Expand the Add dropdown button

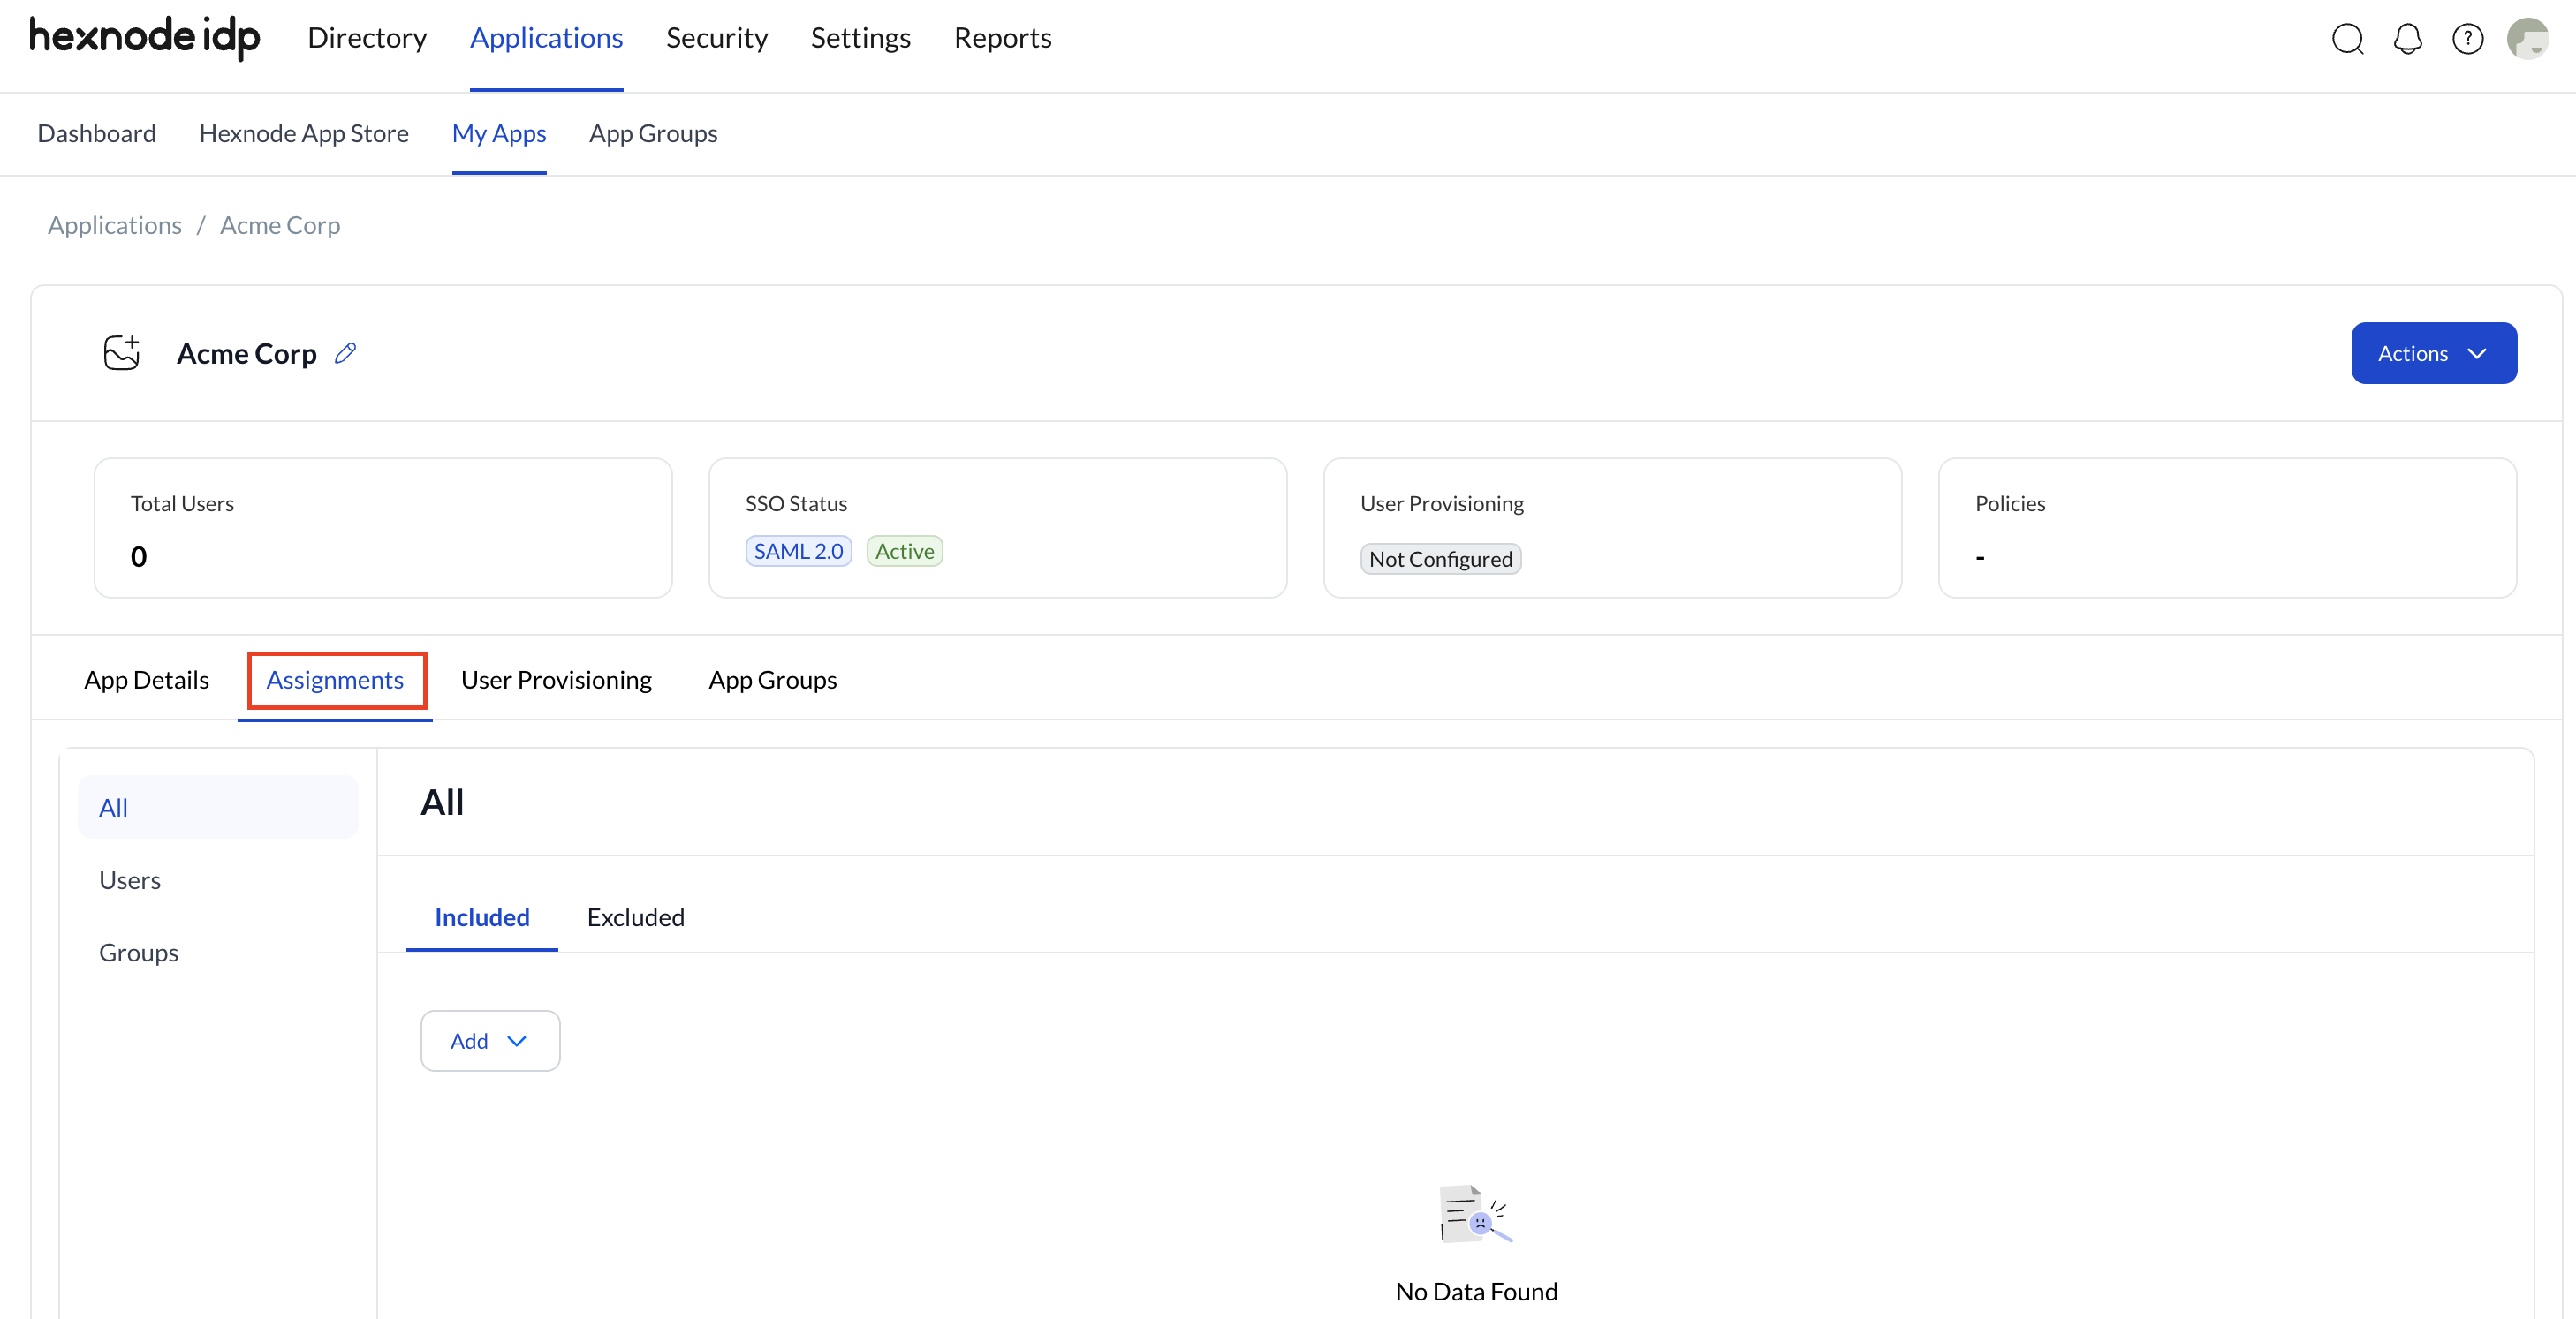pos(490,1040)
